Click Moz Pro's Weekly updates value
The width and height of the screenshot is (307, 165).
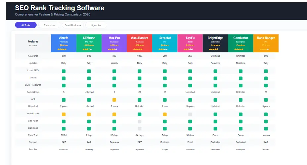(114, 63)
